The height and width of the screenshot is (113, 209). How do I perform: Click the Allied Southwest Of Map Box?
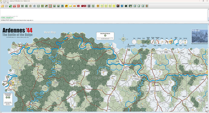[x=8, y=99]
